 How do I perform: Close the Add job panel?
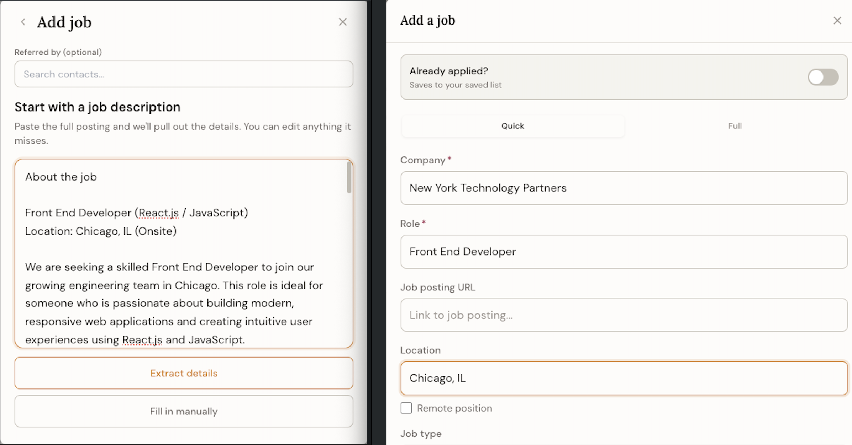pyautogui.click(x=343, y=22)
